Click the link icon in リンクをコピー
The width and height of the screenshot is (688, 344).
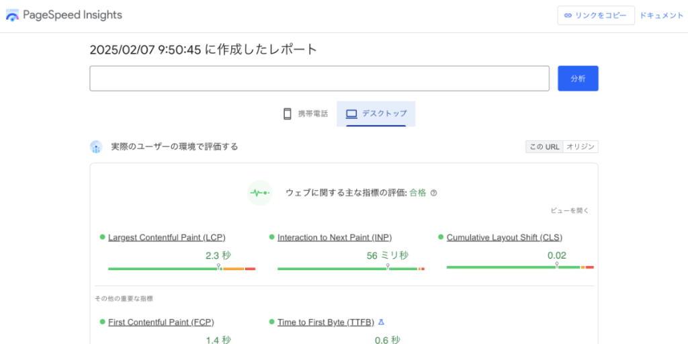click(568, 15)
